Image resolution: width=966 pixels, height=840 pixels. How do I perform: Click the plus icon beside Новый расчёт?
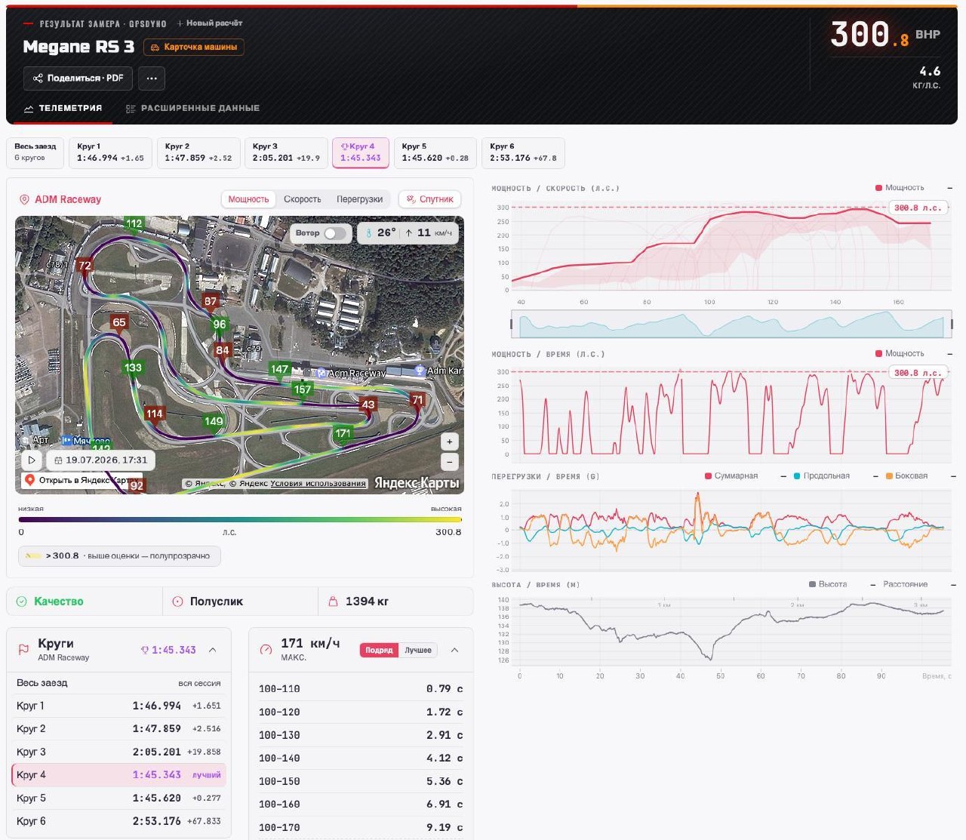coord(180,23)
